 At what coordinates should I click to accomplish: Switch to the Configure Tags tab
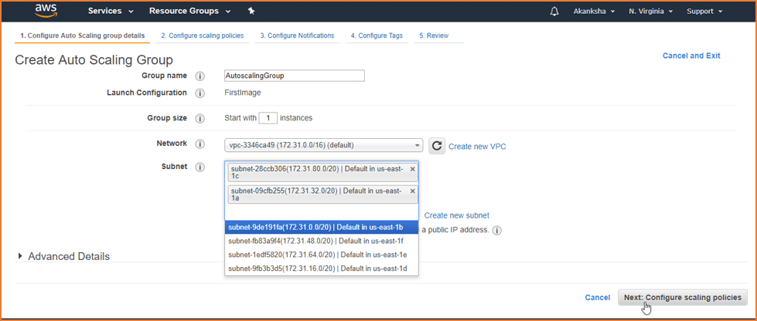point(377,35)
